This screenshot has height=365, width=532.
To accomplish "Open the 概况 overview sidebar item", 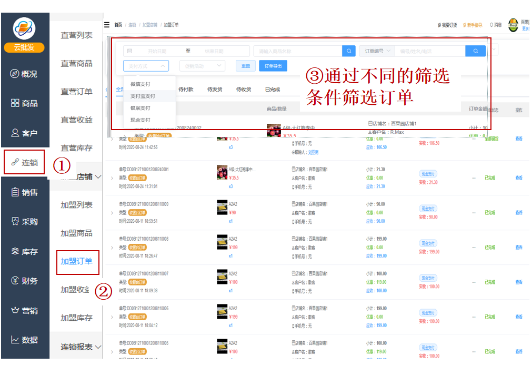I will pos(24,74).
